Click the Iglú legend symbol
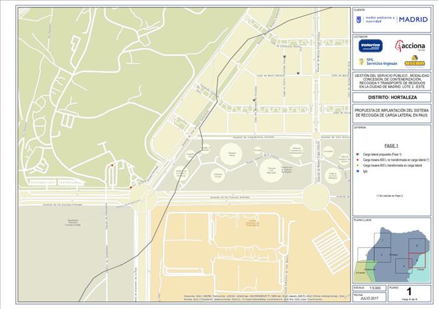Screen dimensions: 438x309 tap(357, 171)
